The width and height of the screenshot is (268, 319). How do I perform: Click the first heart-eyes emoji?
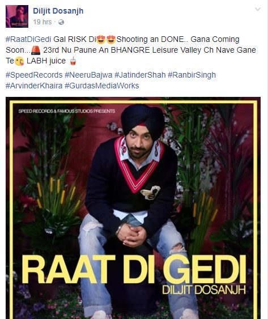tap(101, 40)
